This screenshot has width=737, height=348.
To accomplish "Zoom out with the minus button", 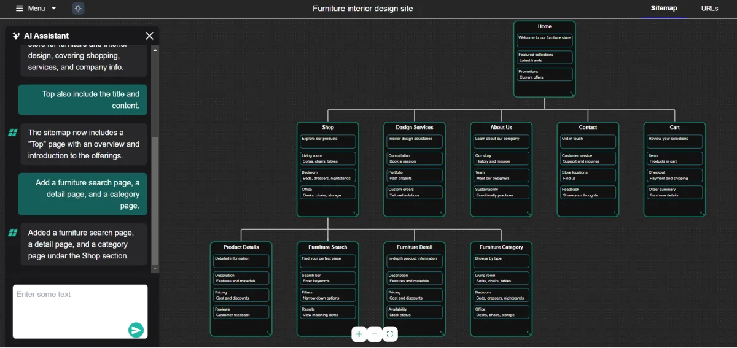I will (375, 334).
